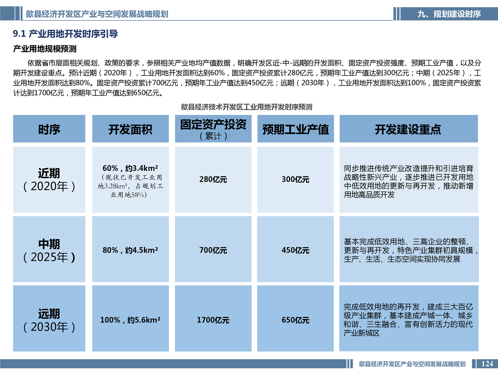Click the 450亿元 output value cell
The image size is (498, 374).
(x=296, y=250)
